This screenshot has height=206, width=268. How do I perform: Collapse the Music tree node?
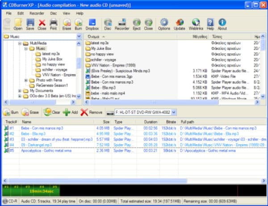pos(26,49)
